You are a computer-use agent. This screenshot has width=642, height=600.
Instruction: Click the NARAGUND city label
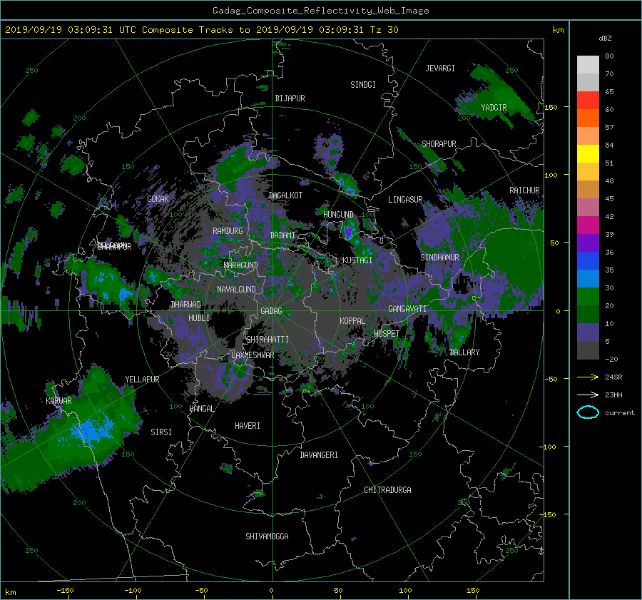(x=241, y=265)
